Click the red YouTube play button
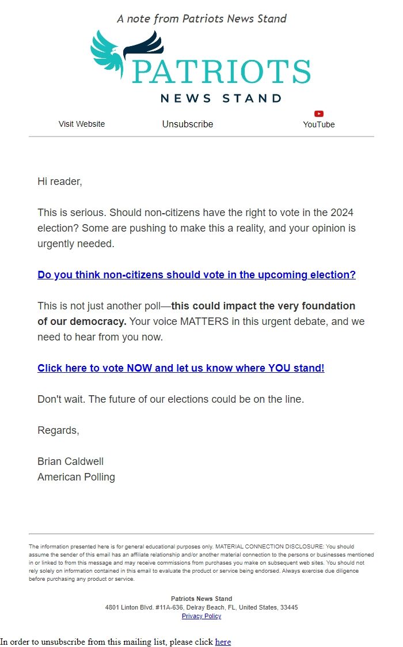Viewport: 403px width, 647px height. point(318,113)
